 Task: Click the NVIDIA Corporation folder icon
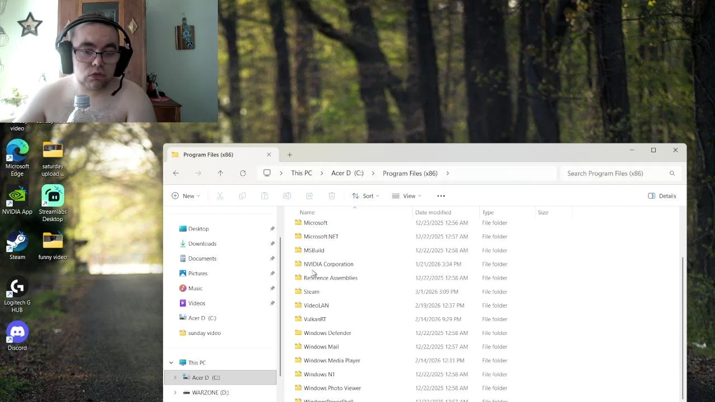298,264
